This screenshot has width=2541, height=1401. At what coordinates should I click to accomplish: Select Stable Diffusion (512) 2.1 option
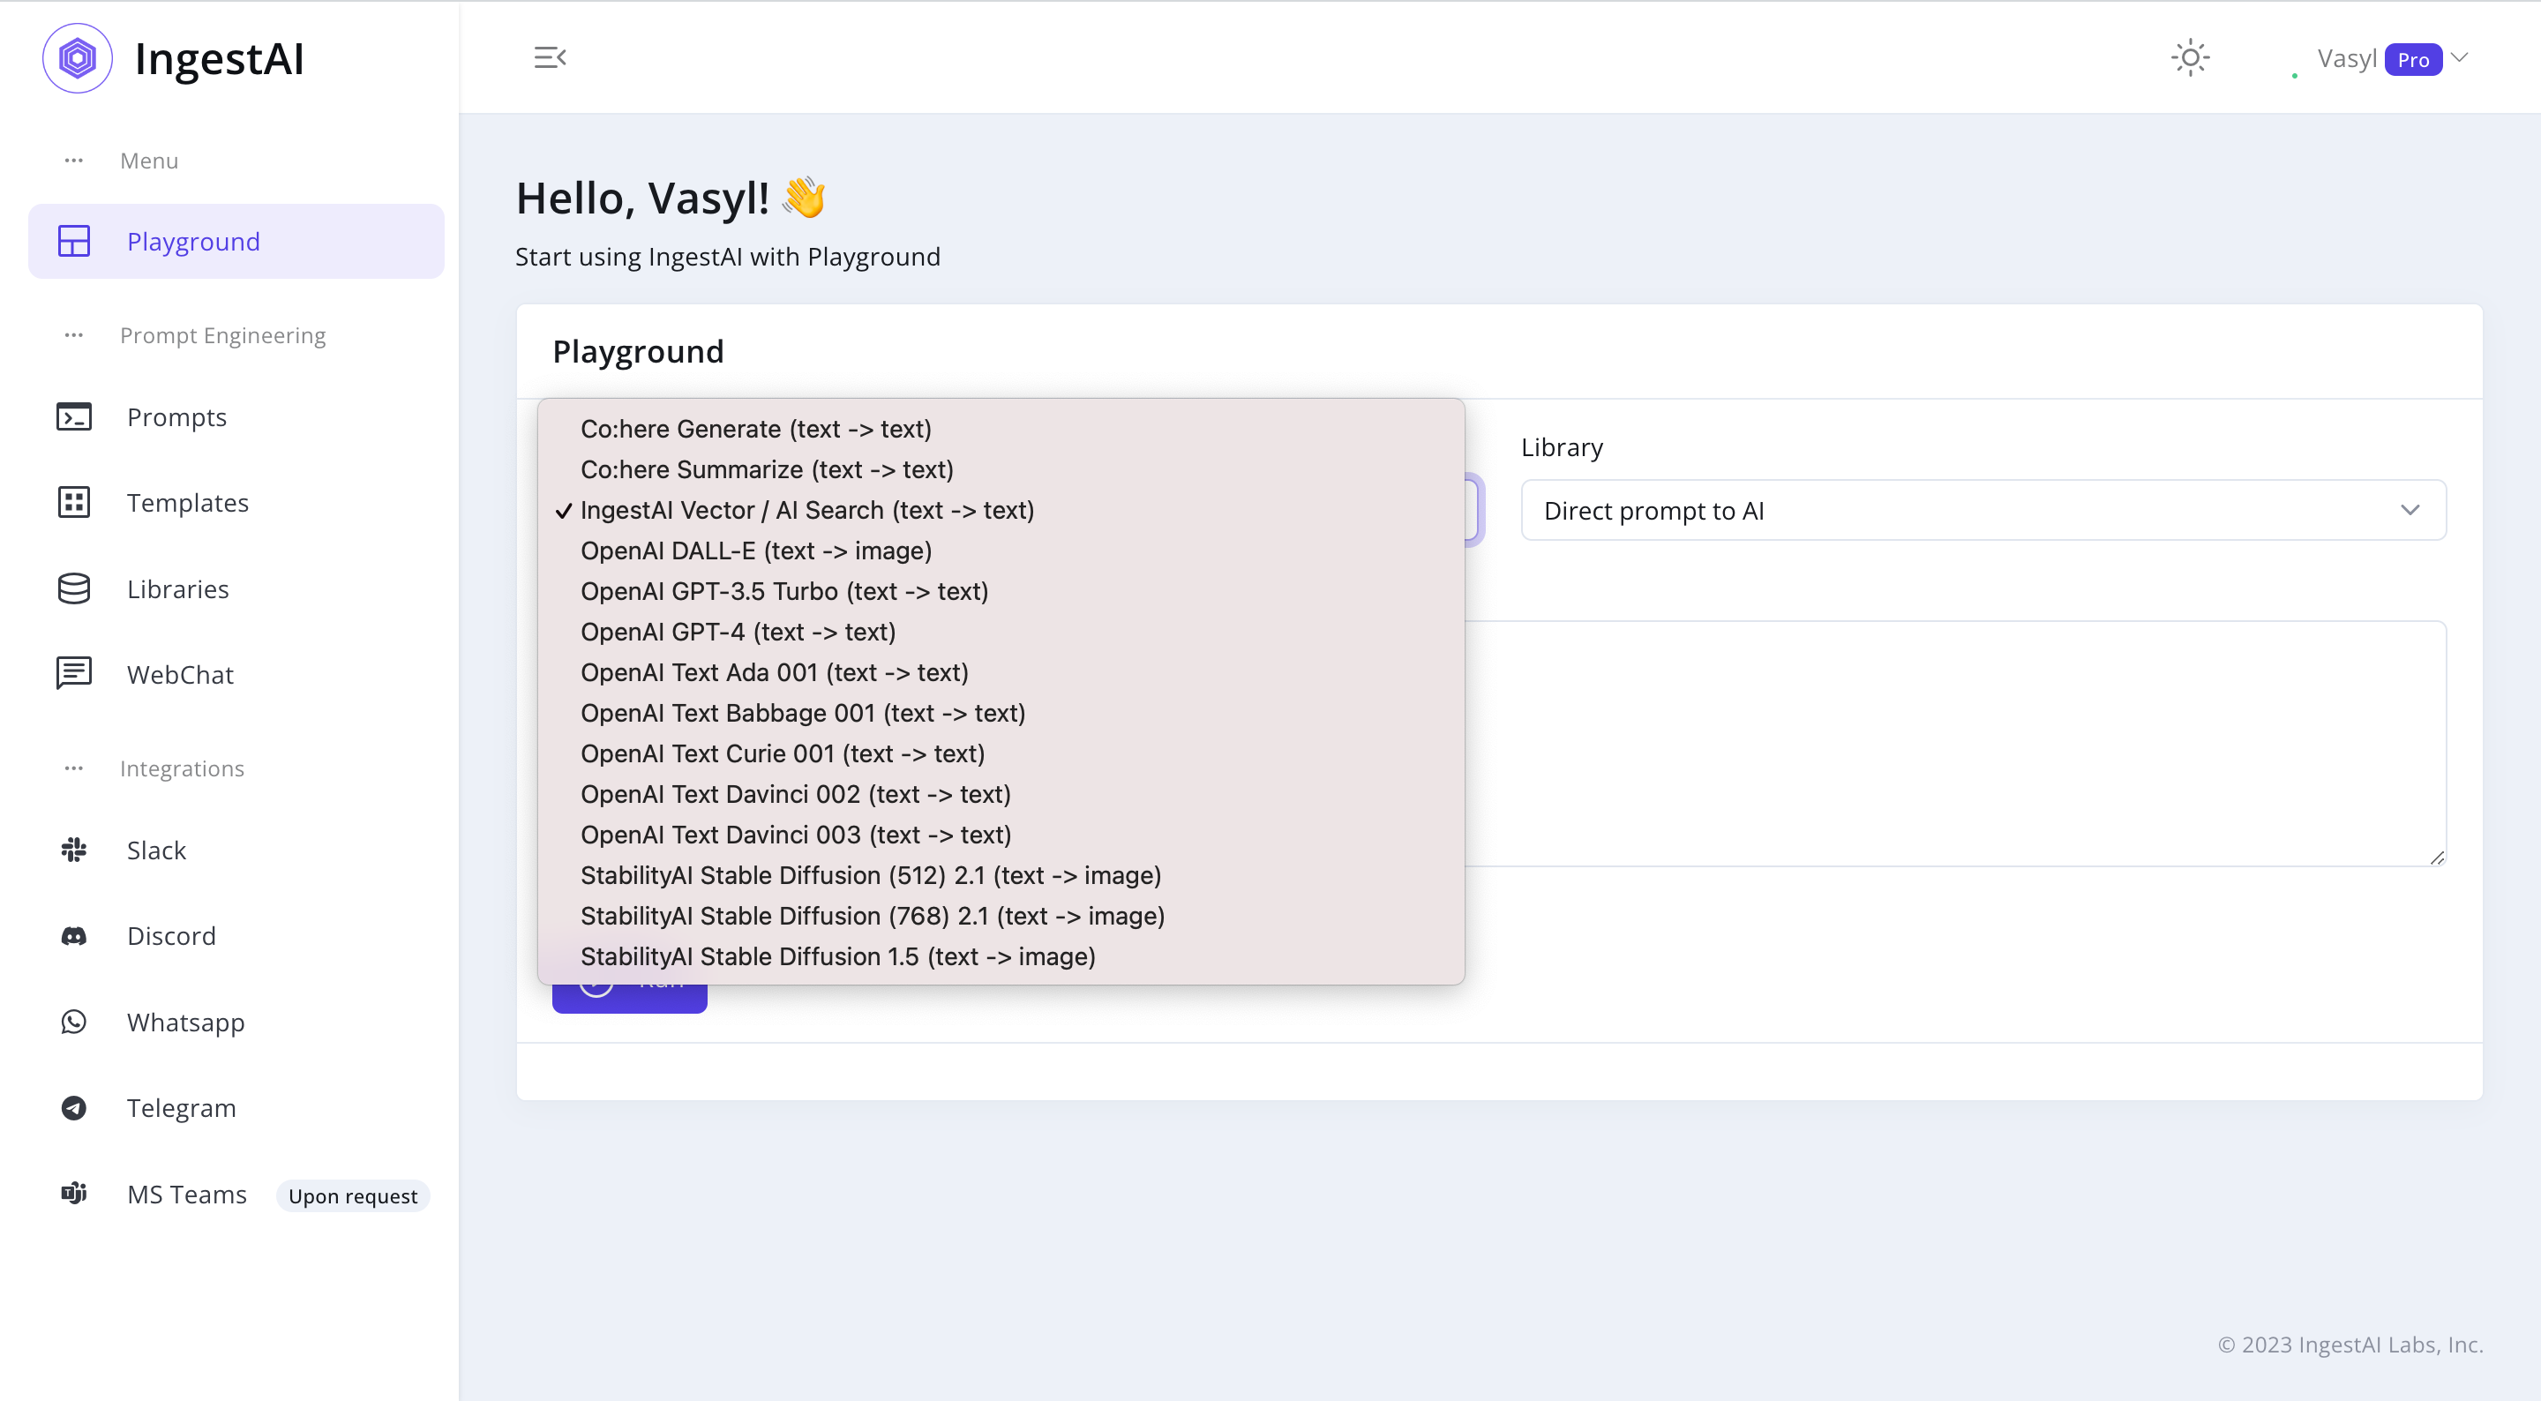1001,875
